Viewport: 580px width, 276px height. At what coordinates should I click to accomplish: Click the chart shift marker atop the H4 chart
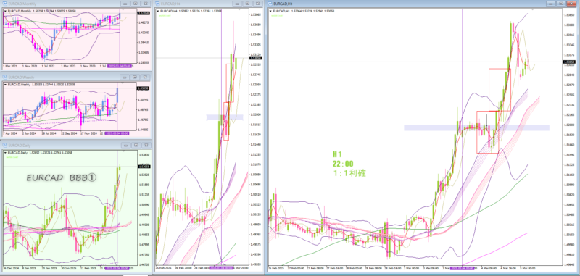(239, 9)
